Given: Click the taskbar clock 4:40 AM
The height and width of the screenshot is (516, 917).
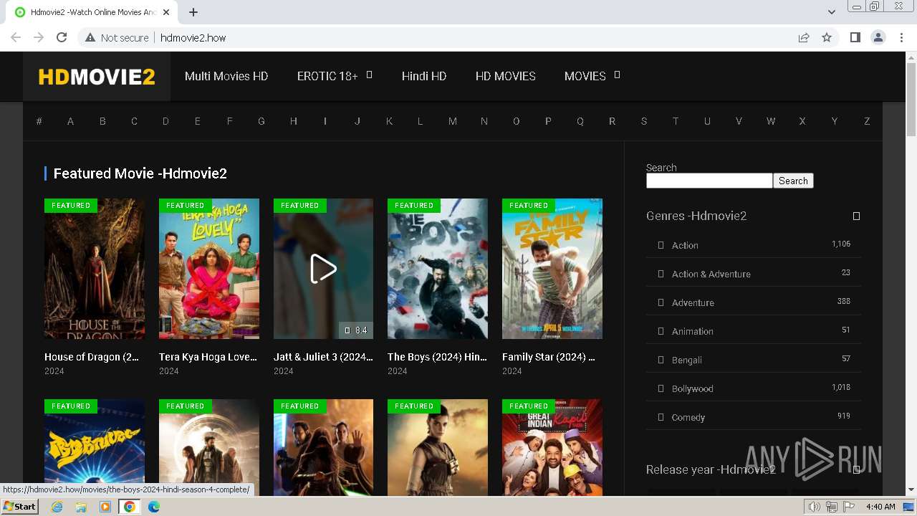Looking at the screenshot, I should coord(880,507).
